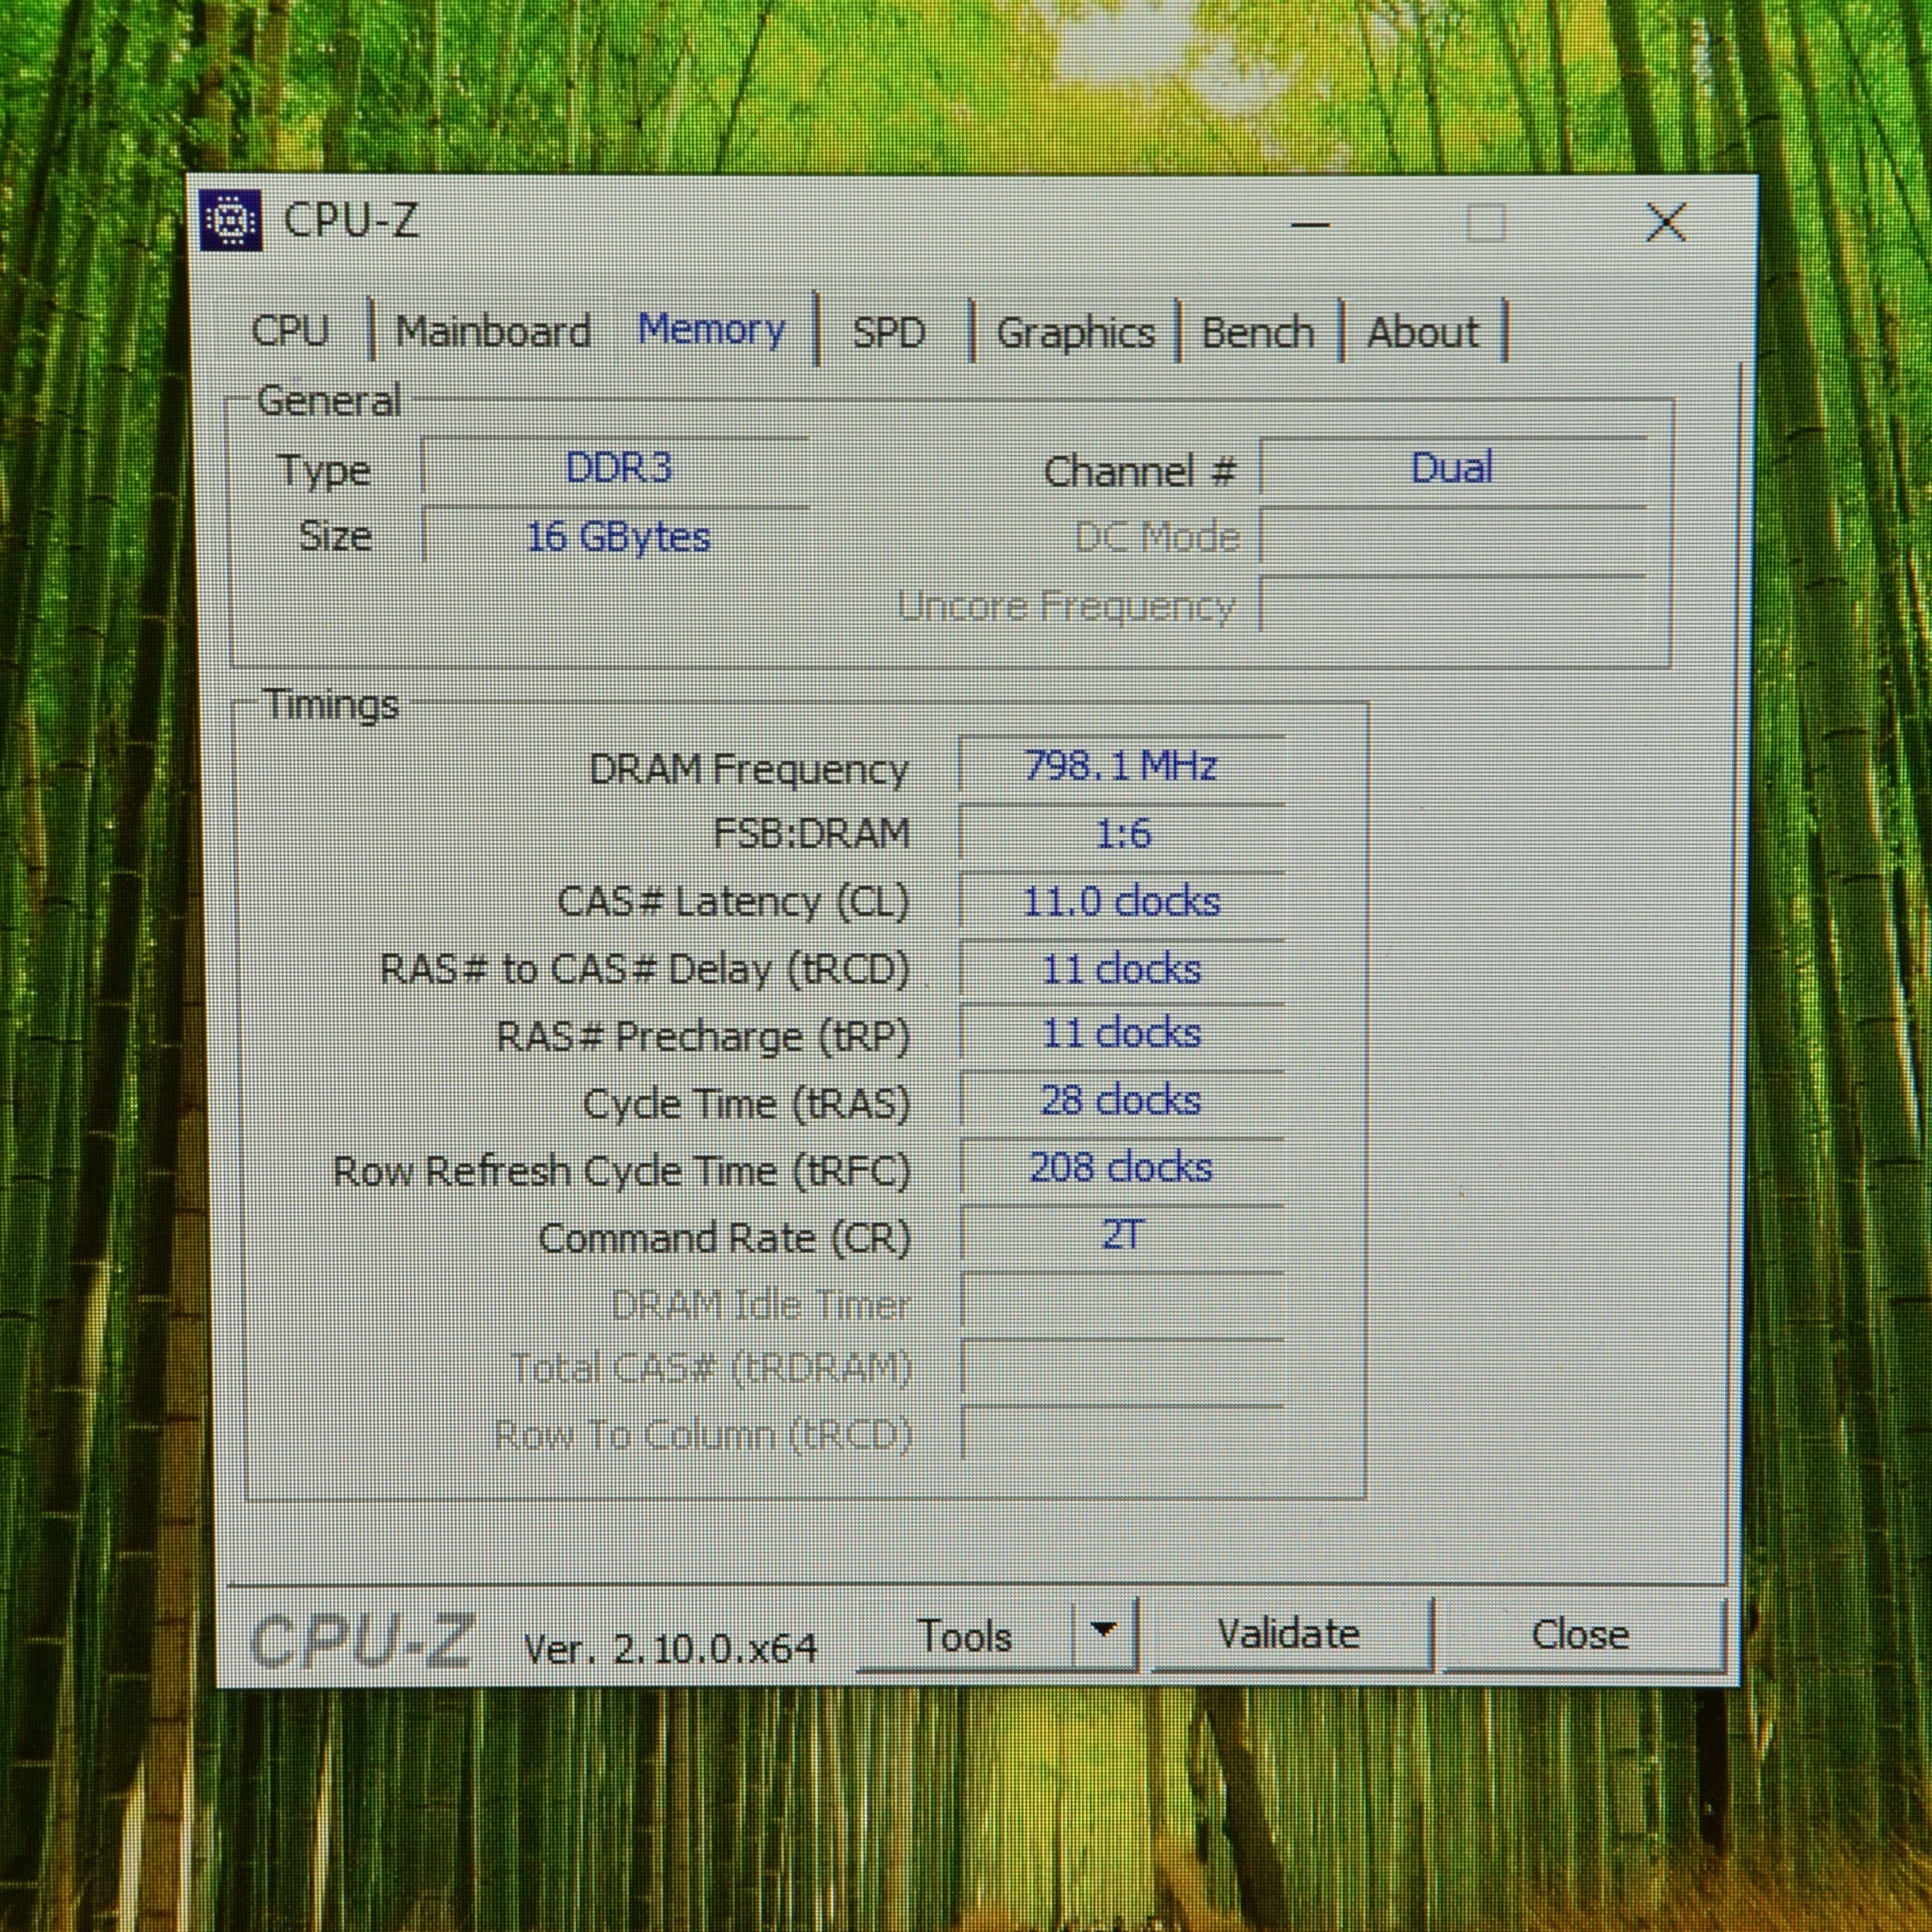Click the Row Refresh Cycle Time (tRFC) label

coord(621,1171)
